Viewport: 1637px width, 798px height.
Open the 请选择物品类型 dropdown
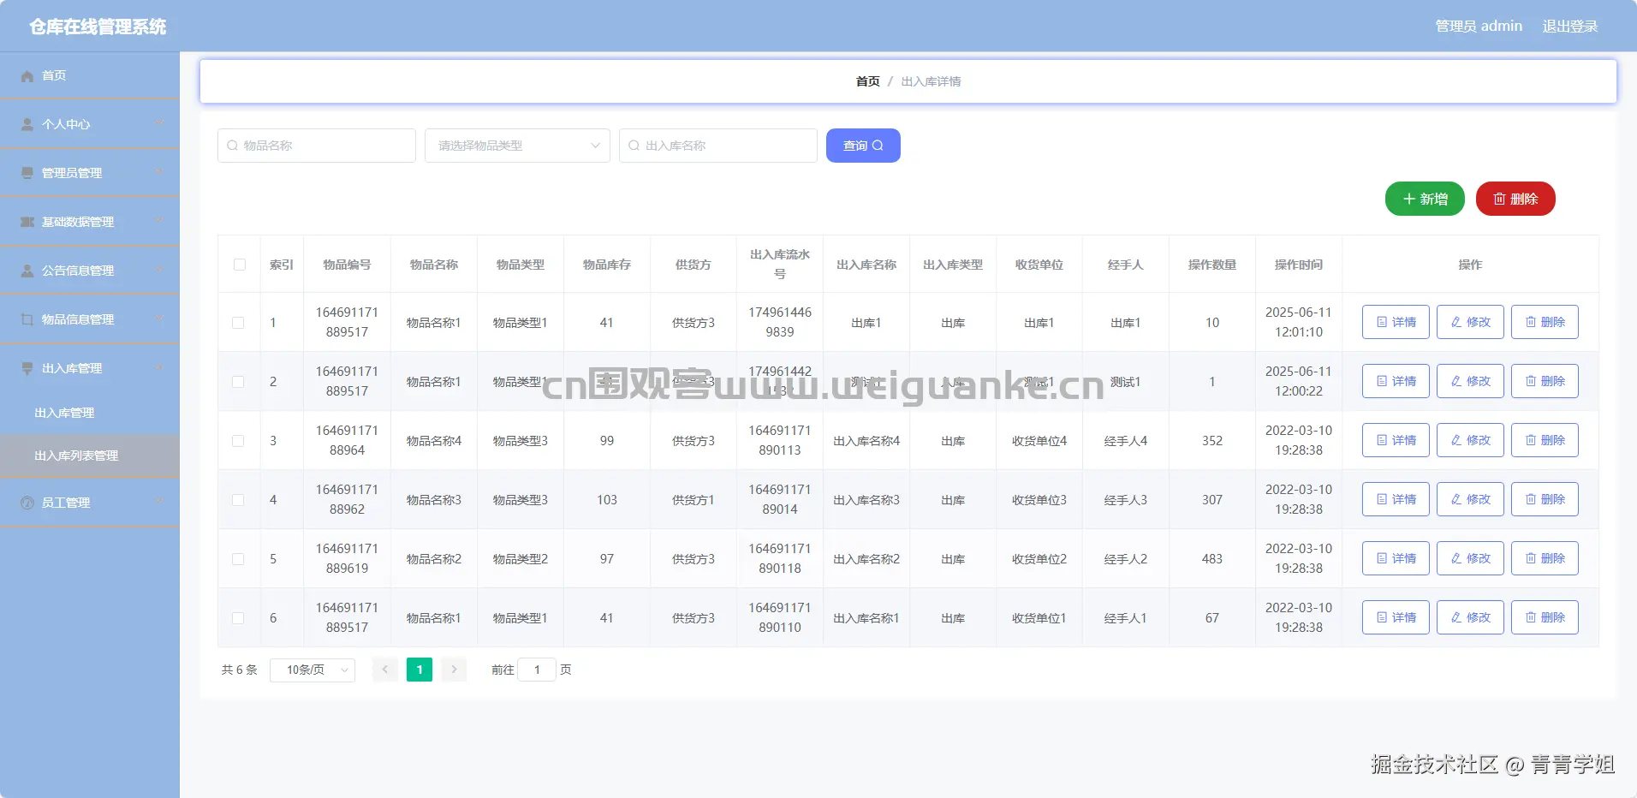[517, 146]
